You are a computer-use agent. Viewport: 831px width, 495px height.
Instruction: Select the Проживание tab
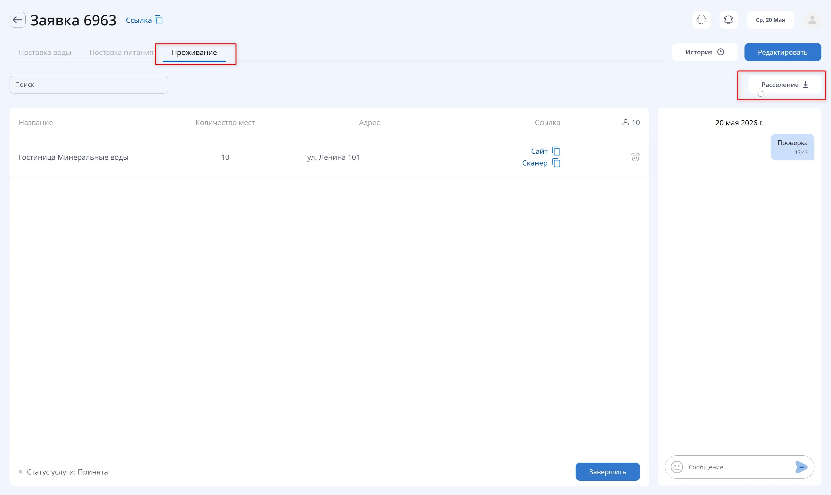(194, 52)
